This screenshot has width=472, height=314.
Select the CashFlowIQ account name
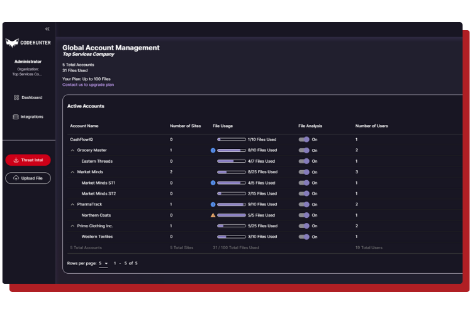[x=81, y=139]
